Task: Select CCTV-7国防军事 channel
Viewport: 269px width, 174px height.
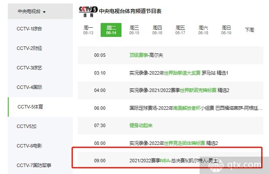Action: [34, 165]
